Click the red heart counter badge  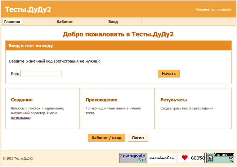click(x=191, y=158)
